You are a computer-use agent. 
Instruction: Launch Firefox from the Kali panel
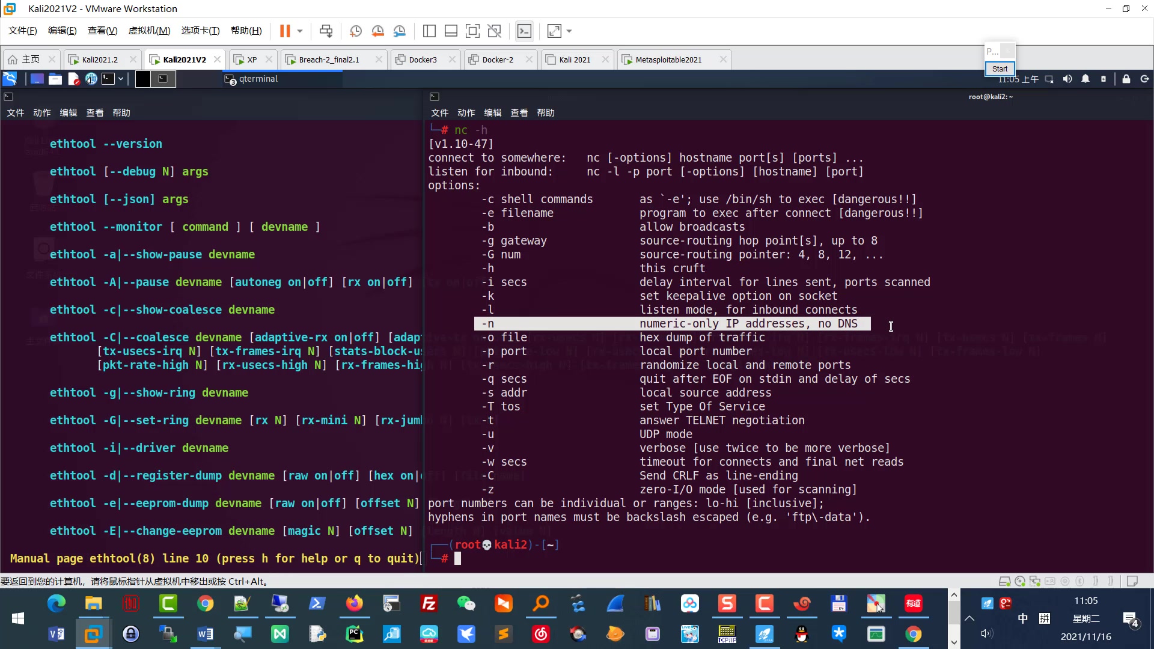coord(91,79)
